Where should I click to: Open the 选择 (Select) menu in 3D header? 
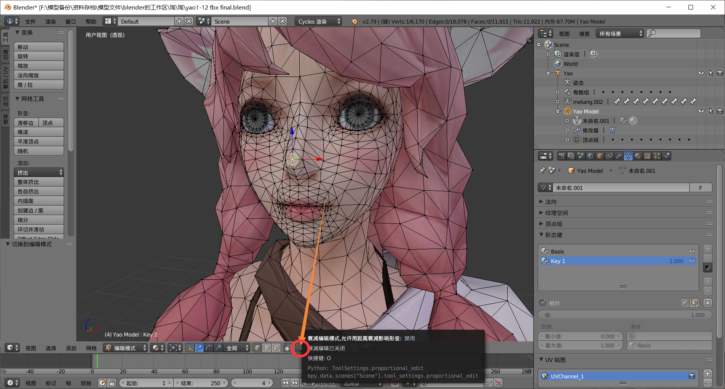51,348
